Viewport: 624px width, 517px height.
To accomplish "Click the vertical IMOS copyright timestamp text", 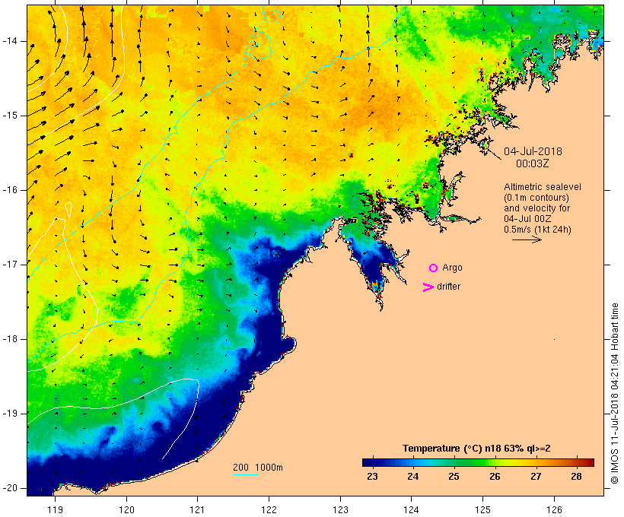I will pos(615,393).
